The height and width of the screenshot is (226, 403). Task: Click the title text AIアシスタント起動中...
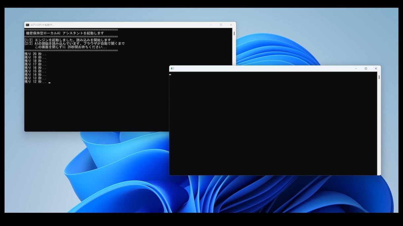click(x=42, y=25)
